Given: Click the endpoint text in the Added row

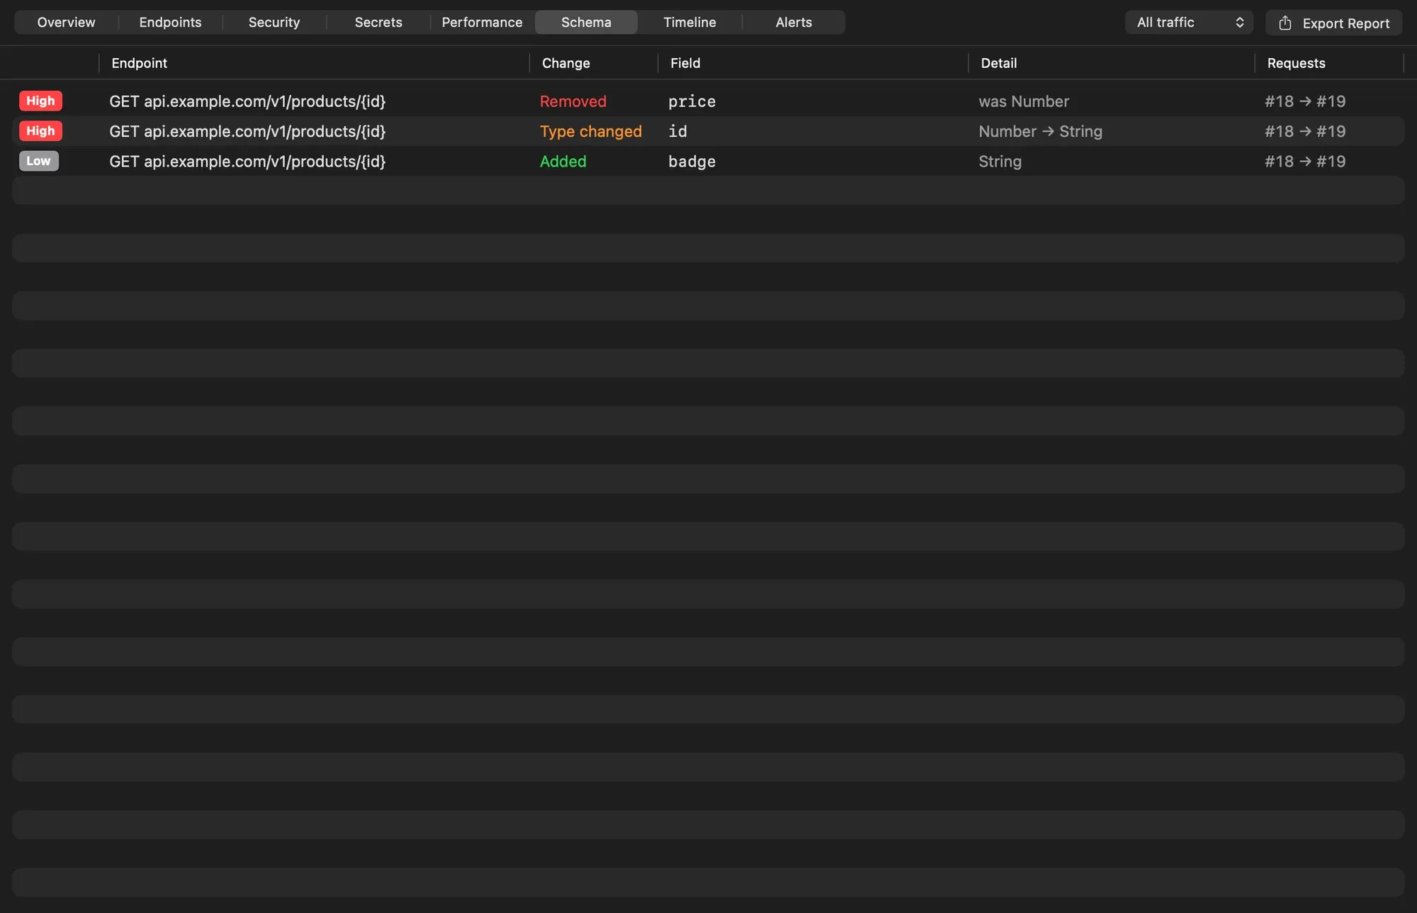Looking at the screenshot, I should click(247, 161).
